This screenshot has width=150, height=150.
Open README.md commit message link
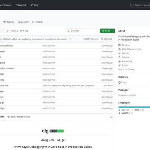[69, 86]
